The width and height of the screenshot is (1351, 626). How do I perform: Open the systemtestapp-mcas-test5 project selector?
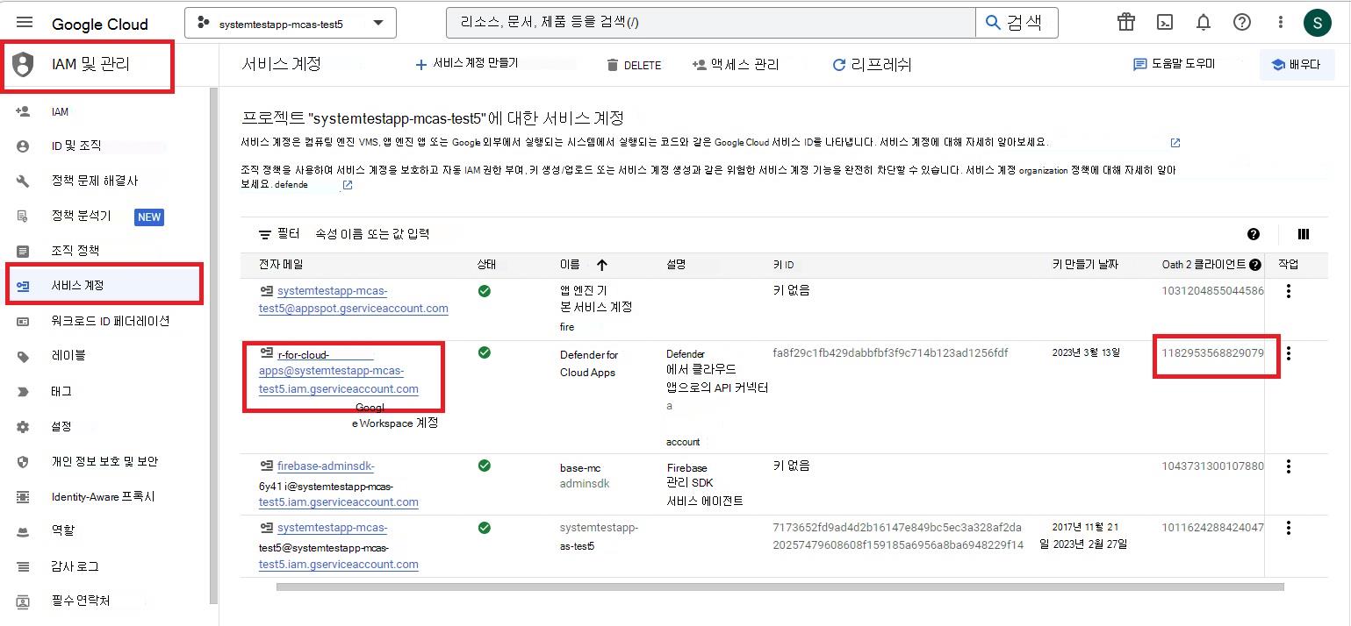click(291, 24)
